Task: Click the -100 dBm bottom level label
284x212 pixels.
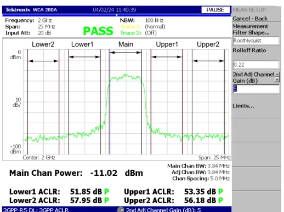Action: pos(15,149)
